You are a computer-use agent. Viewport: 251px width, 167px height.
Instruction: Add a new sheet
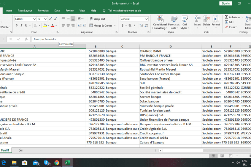click(21, 150)
